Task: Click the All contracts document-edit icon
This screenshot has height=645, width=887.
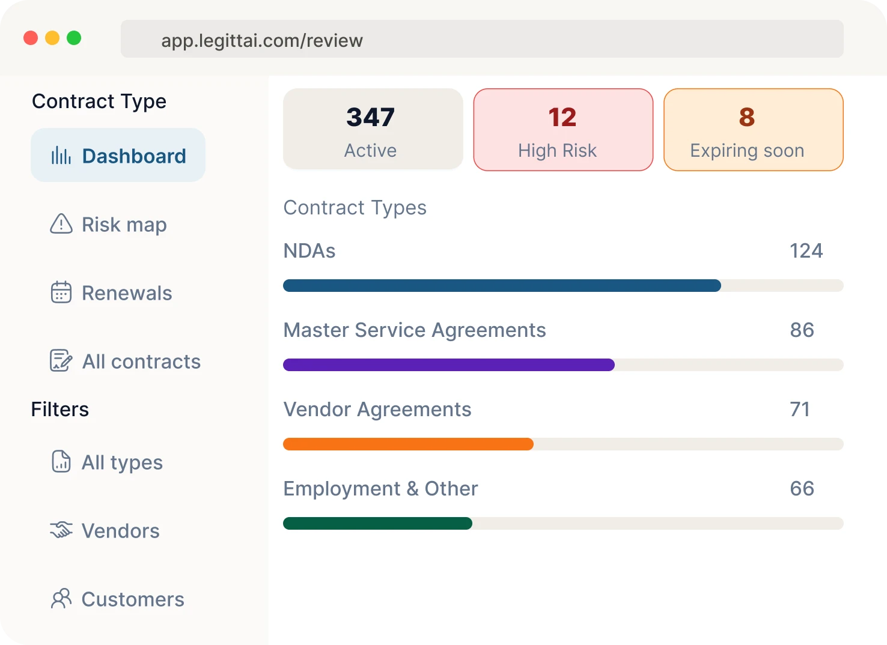Action: 61,360
